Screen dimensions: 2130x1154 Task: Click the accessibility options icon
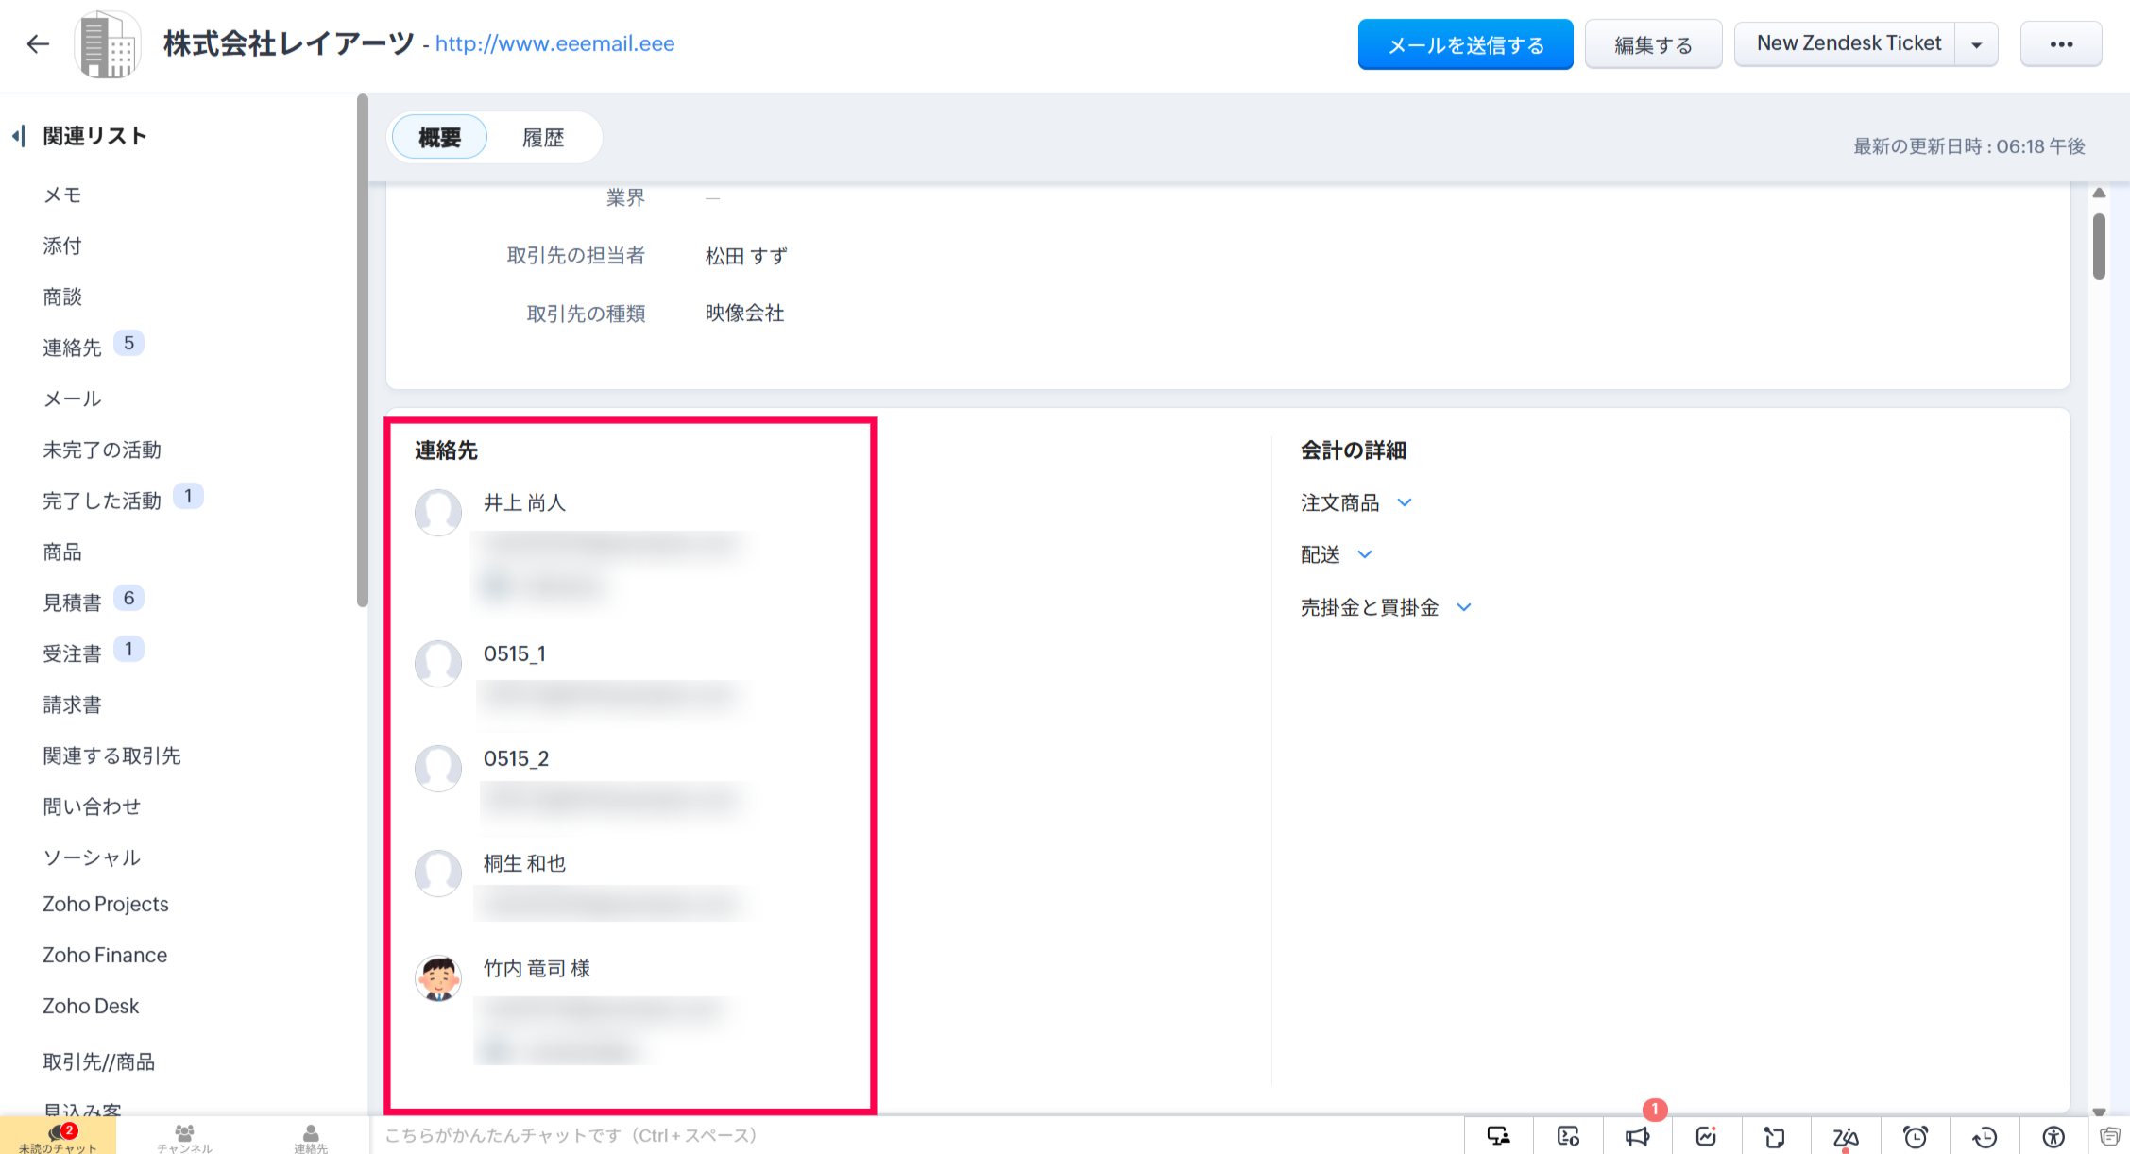[2053, 1136]
